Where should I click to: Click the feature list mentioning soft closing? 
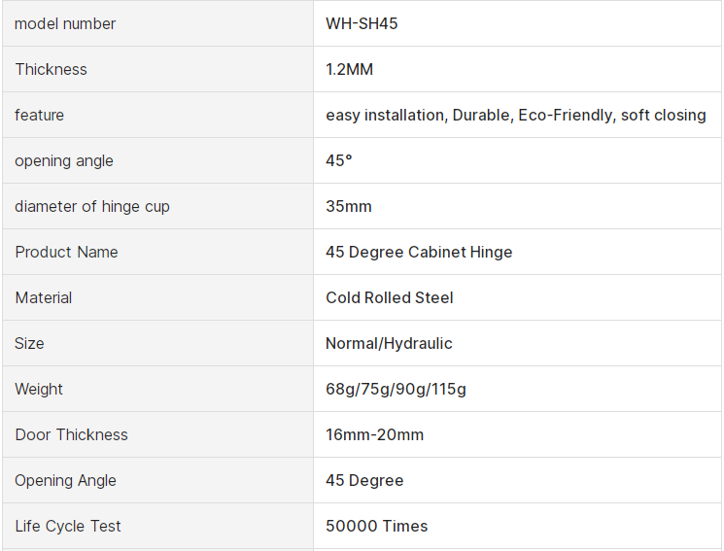516,115
